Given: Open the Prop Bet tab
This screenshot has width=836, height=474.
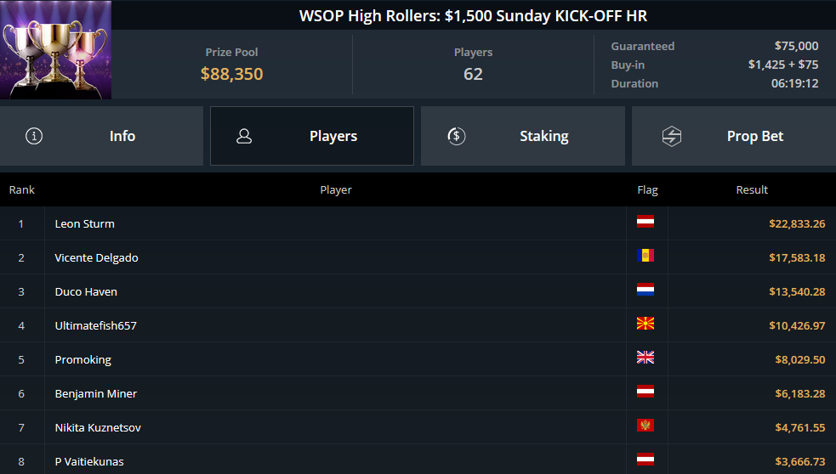Looking at the screenshot, I should [x=734, y=136].
